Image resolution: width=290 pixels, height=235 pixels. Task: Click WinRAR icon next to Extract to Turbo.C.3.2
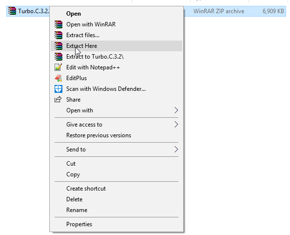(58, 57)
